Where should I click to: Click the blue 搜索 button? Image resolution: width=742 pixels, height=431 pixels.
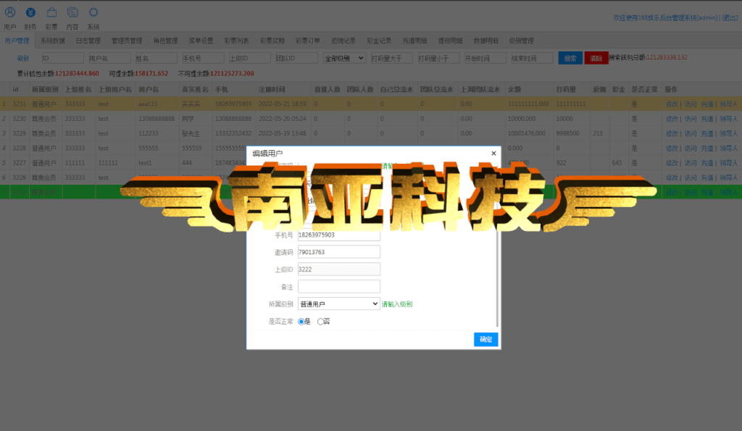(x=570, y=58)
